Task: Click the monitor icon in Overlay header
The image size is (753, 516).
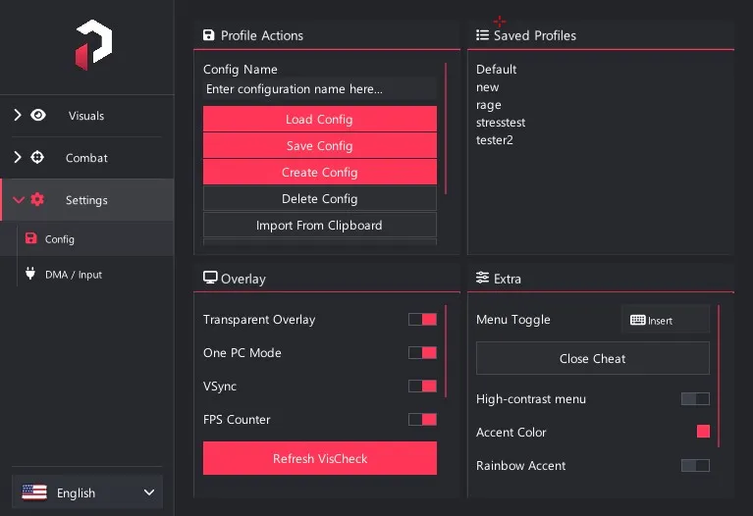Action: [210, 278]
